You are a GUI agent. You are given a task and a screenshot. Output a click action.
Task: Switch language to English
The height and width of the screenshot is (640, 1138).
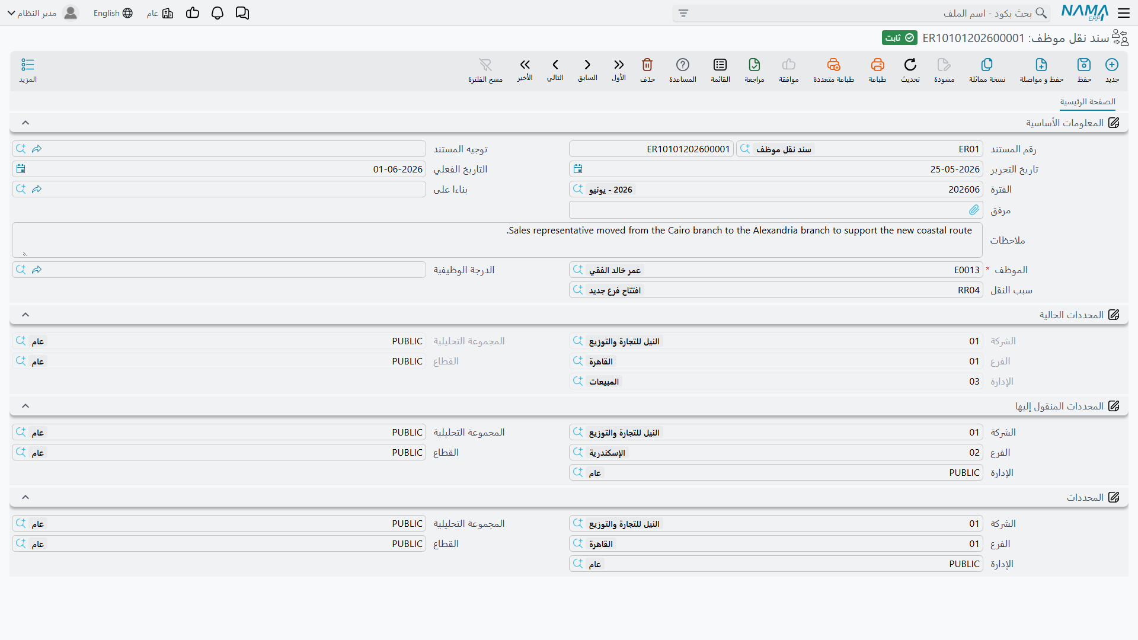tap(113, 13)
